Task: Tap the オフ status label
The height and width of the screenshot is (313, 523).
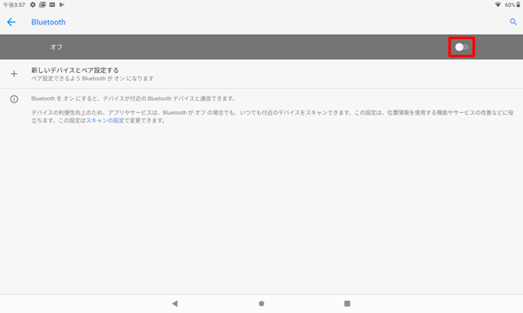Action: (57, 47)
